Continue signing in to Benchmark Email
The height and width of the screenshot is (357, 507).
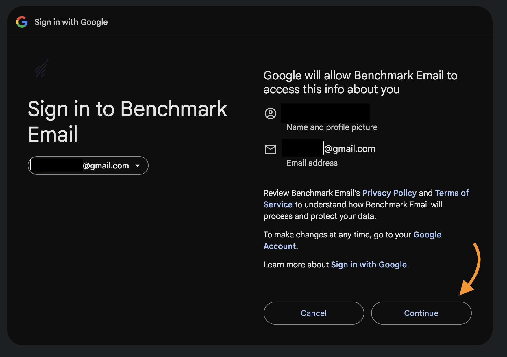click(x=421, y=313)
